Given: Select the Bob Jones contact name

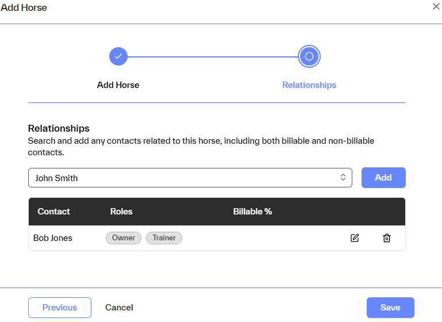Looking at the screenshot, I should pyautogui.click(x=53, y=238).
